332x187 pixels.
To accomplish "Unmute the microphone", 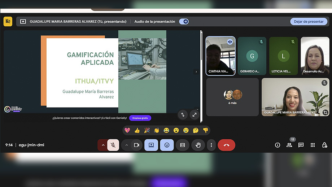I will pos(113,145).
